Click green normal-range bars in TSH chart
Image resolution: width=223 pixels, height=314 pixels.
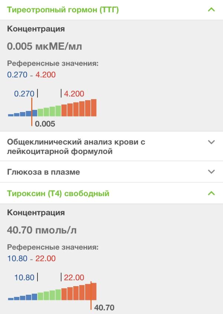49,111
